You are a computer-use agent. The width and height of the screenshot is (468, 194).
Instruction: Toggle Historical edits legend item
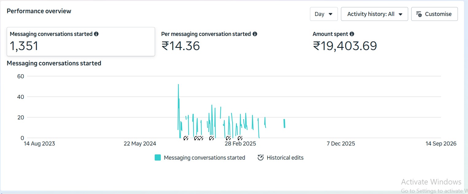click(280, 158)
